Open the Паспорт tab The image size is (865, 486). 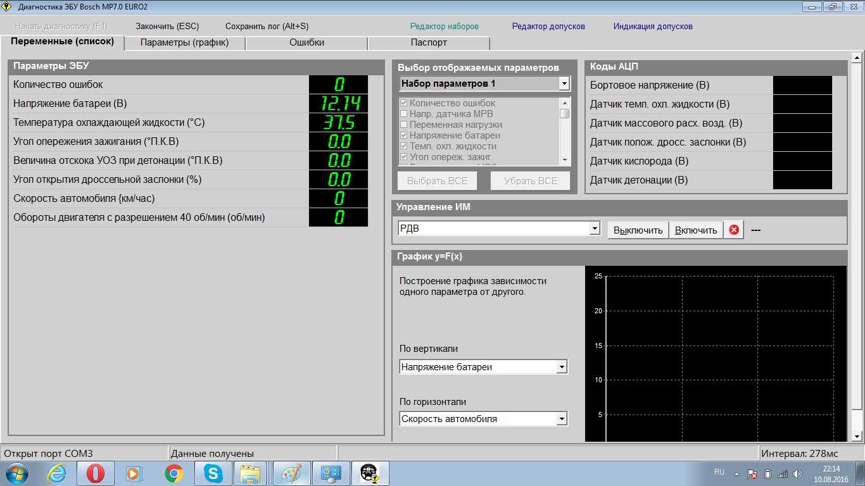(429, 42)
